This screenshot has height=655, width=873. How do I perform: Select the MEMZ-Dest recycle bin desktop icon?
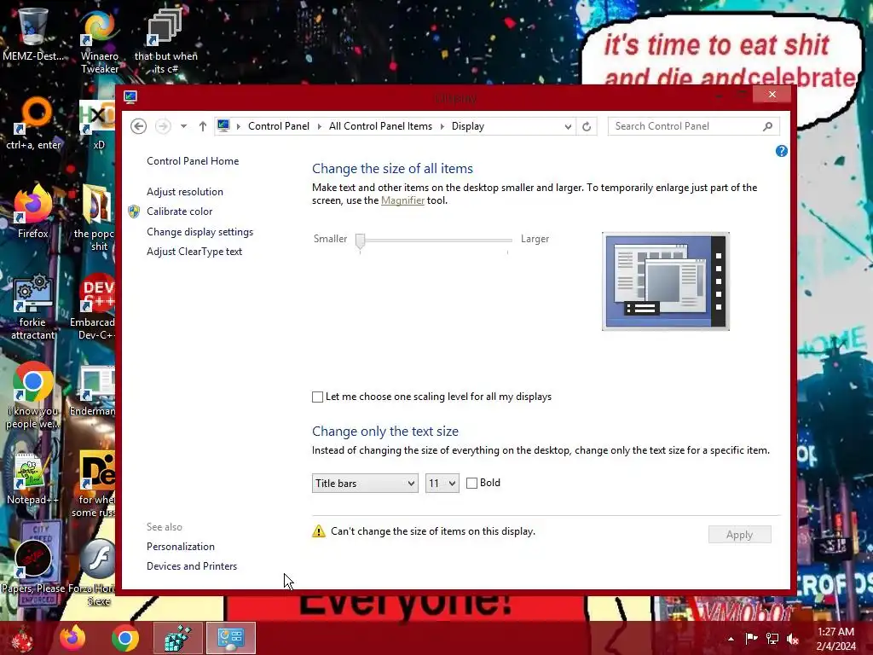tap(33, 33)
